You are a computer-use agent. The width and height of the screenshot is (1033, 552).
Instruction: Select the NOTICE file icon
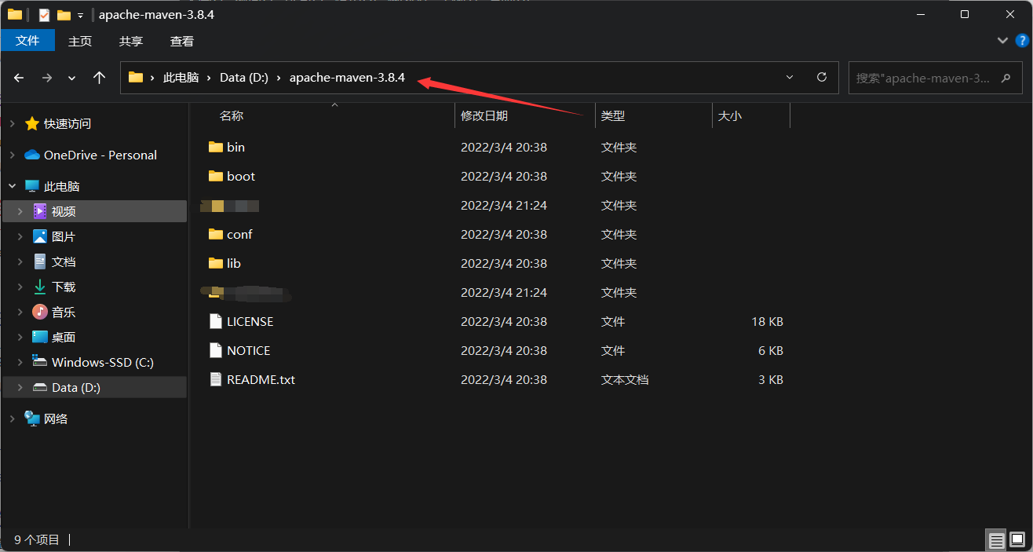216,350
